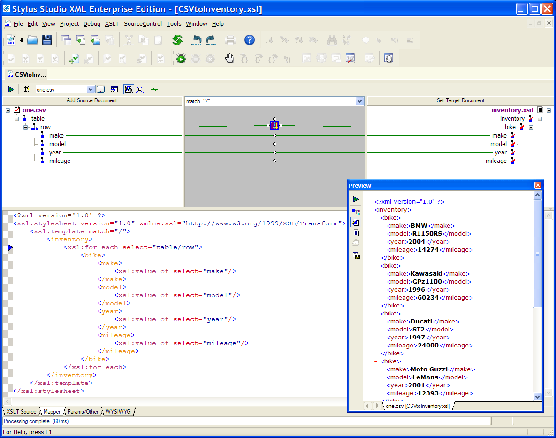Select the for-each mapping block on canvas
Screen dimensions: 556x438
click(274, 125)
